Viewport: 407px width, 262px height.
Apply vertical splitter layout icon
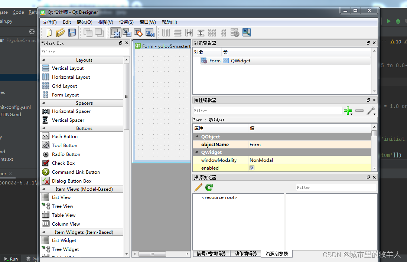tap(201, 33)
